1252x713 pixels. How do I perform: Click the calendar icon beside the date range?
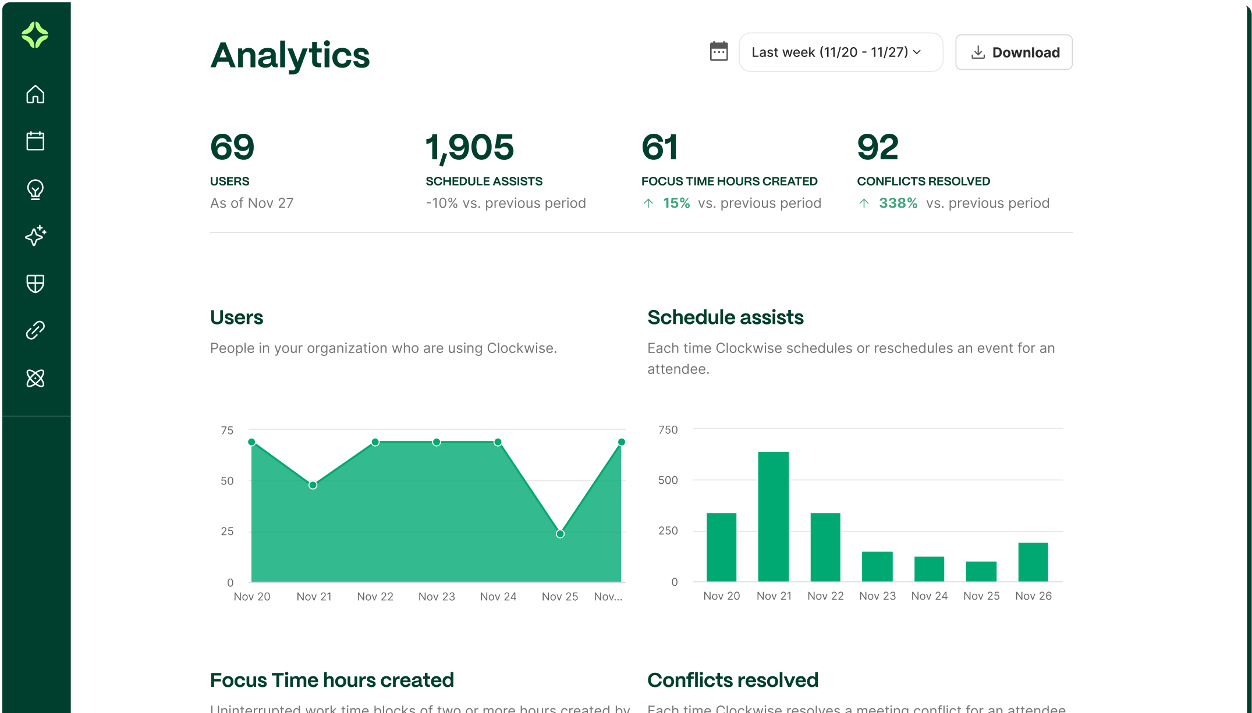[719, 52]
